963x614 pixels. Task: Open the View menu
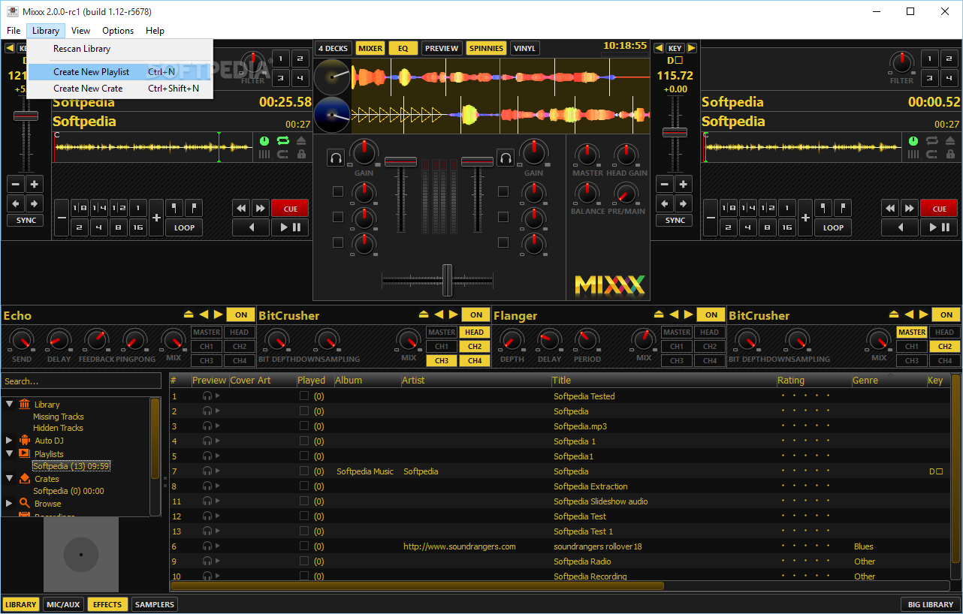coord(80,31)
